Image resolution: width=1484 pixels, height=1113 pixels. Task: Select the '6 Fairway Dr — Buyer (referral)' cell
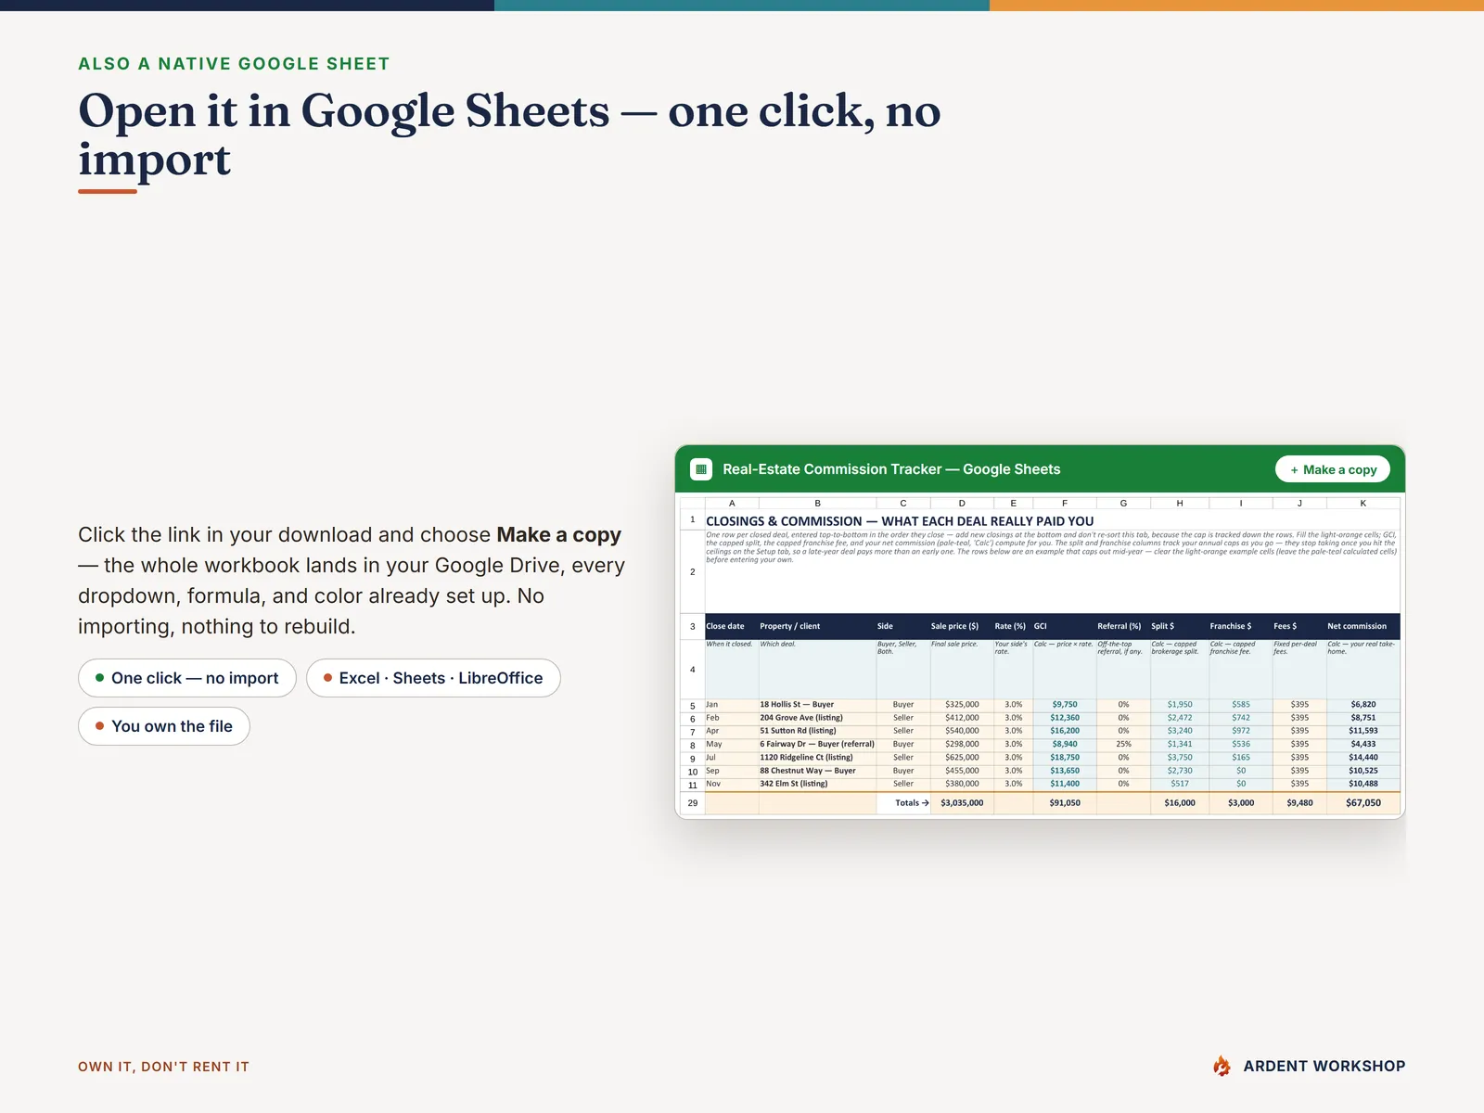(x=817, y=744)
